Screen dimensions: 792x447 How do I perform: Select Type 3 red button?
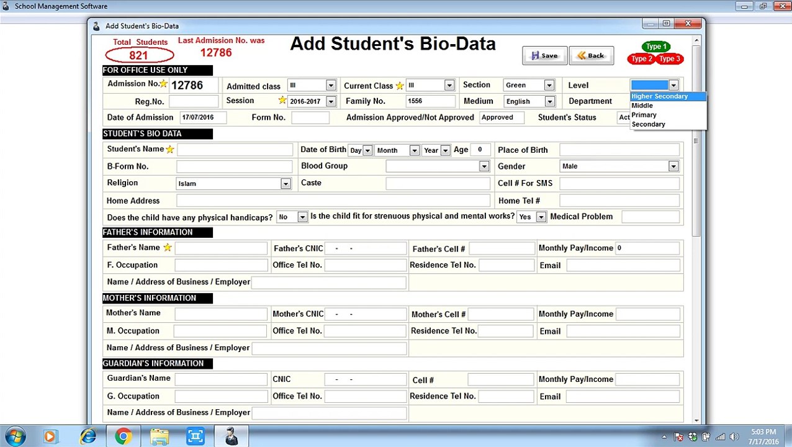(669, 59)
